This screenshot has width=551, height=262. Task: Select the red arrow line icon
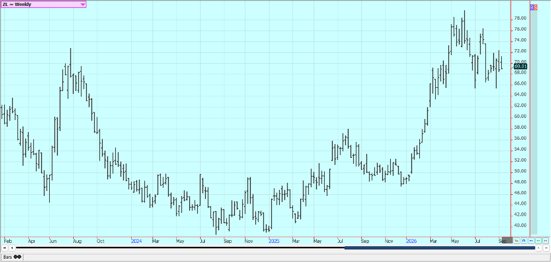pos(517,241)
